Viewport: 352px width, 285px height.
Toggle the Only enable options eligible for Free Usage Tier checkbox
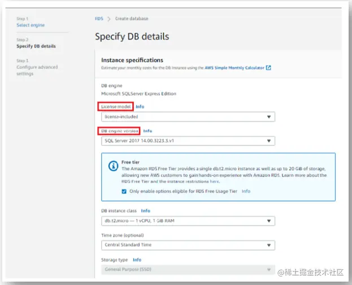click(124, 191)
